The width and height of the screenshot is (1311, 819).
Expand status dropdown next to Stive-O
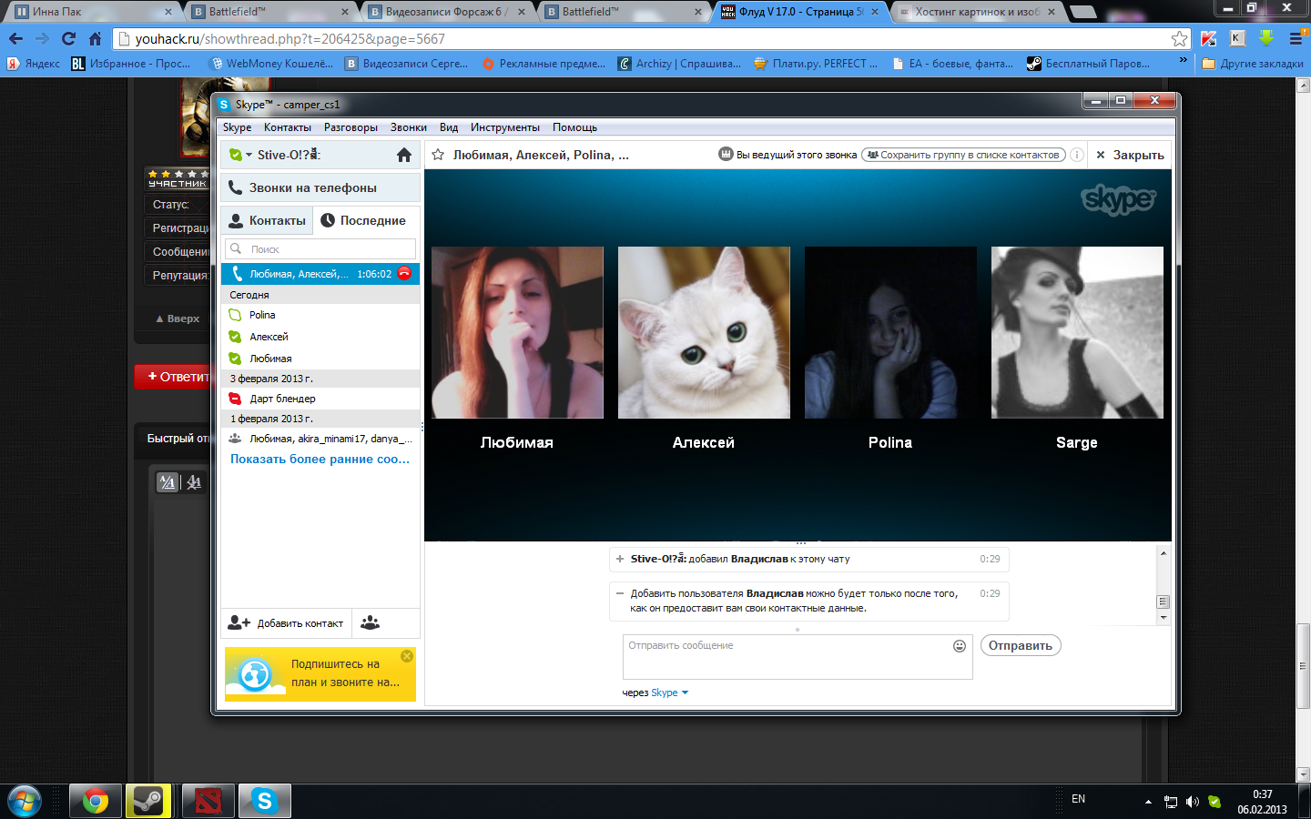[249, 156]
